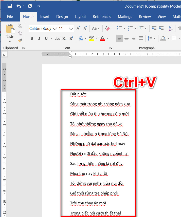Open Customize Quick Access Toolbar menu

coord(39,6)
